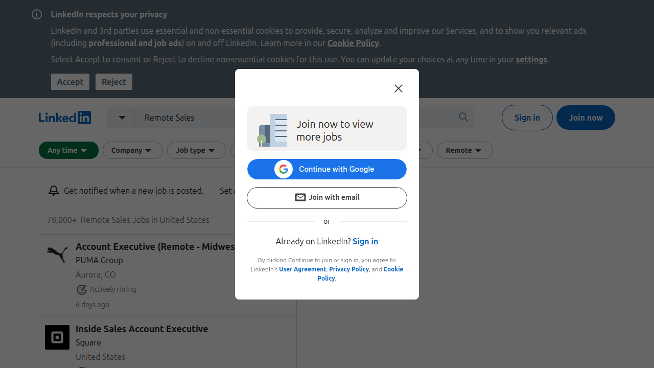Click the email envelope icon
This screenshot has width=654, height=368.
tap(300, 197)
